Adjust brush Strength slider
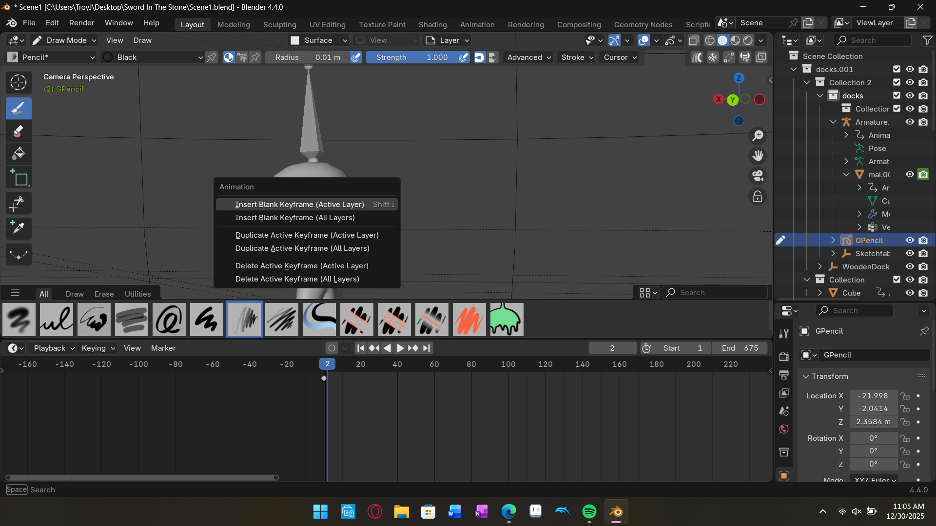The height and width of the screenshot is (526, 936). coord(411,57)
